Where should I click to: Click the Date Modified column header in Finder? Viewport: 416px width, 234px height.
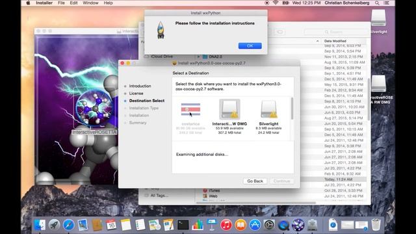point(335,41)
